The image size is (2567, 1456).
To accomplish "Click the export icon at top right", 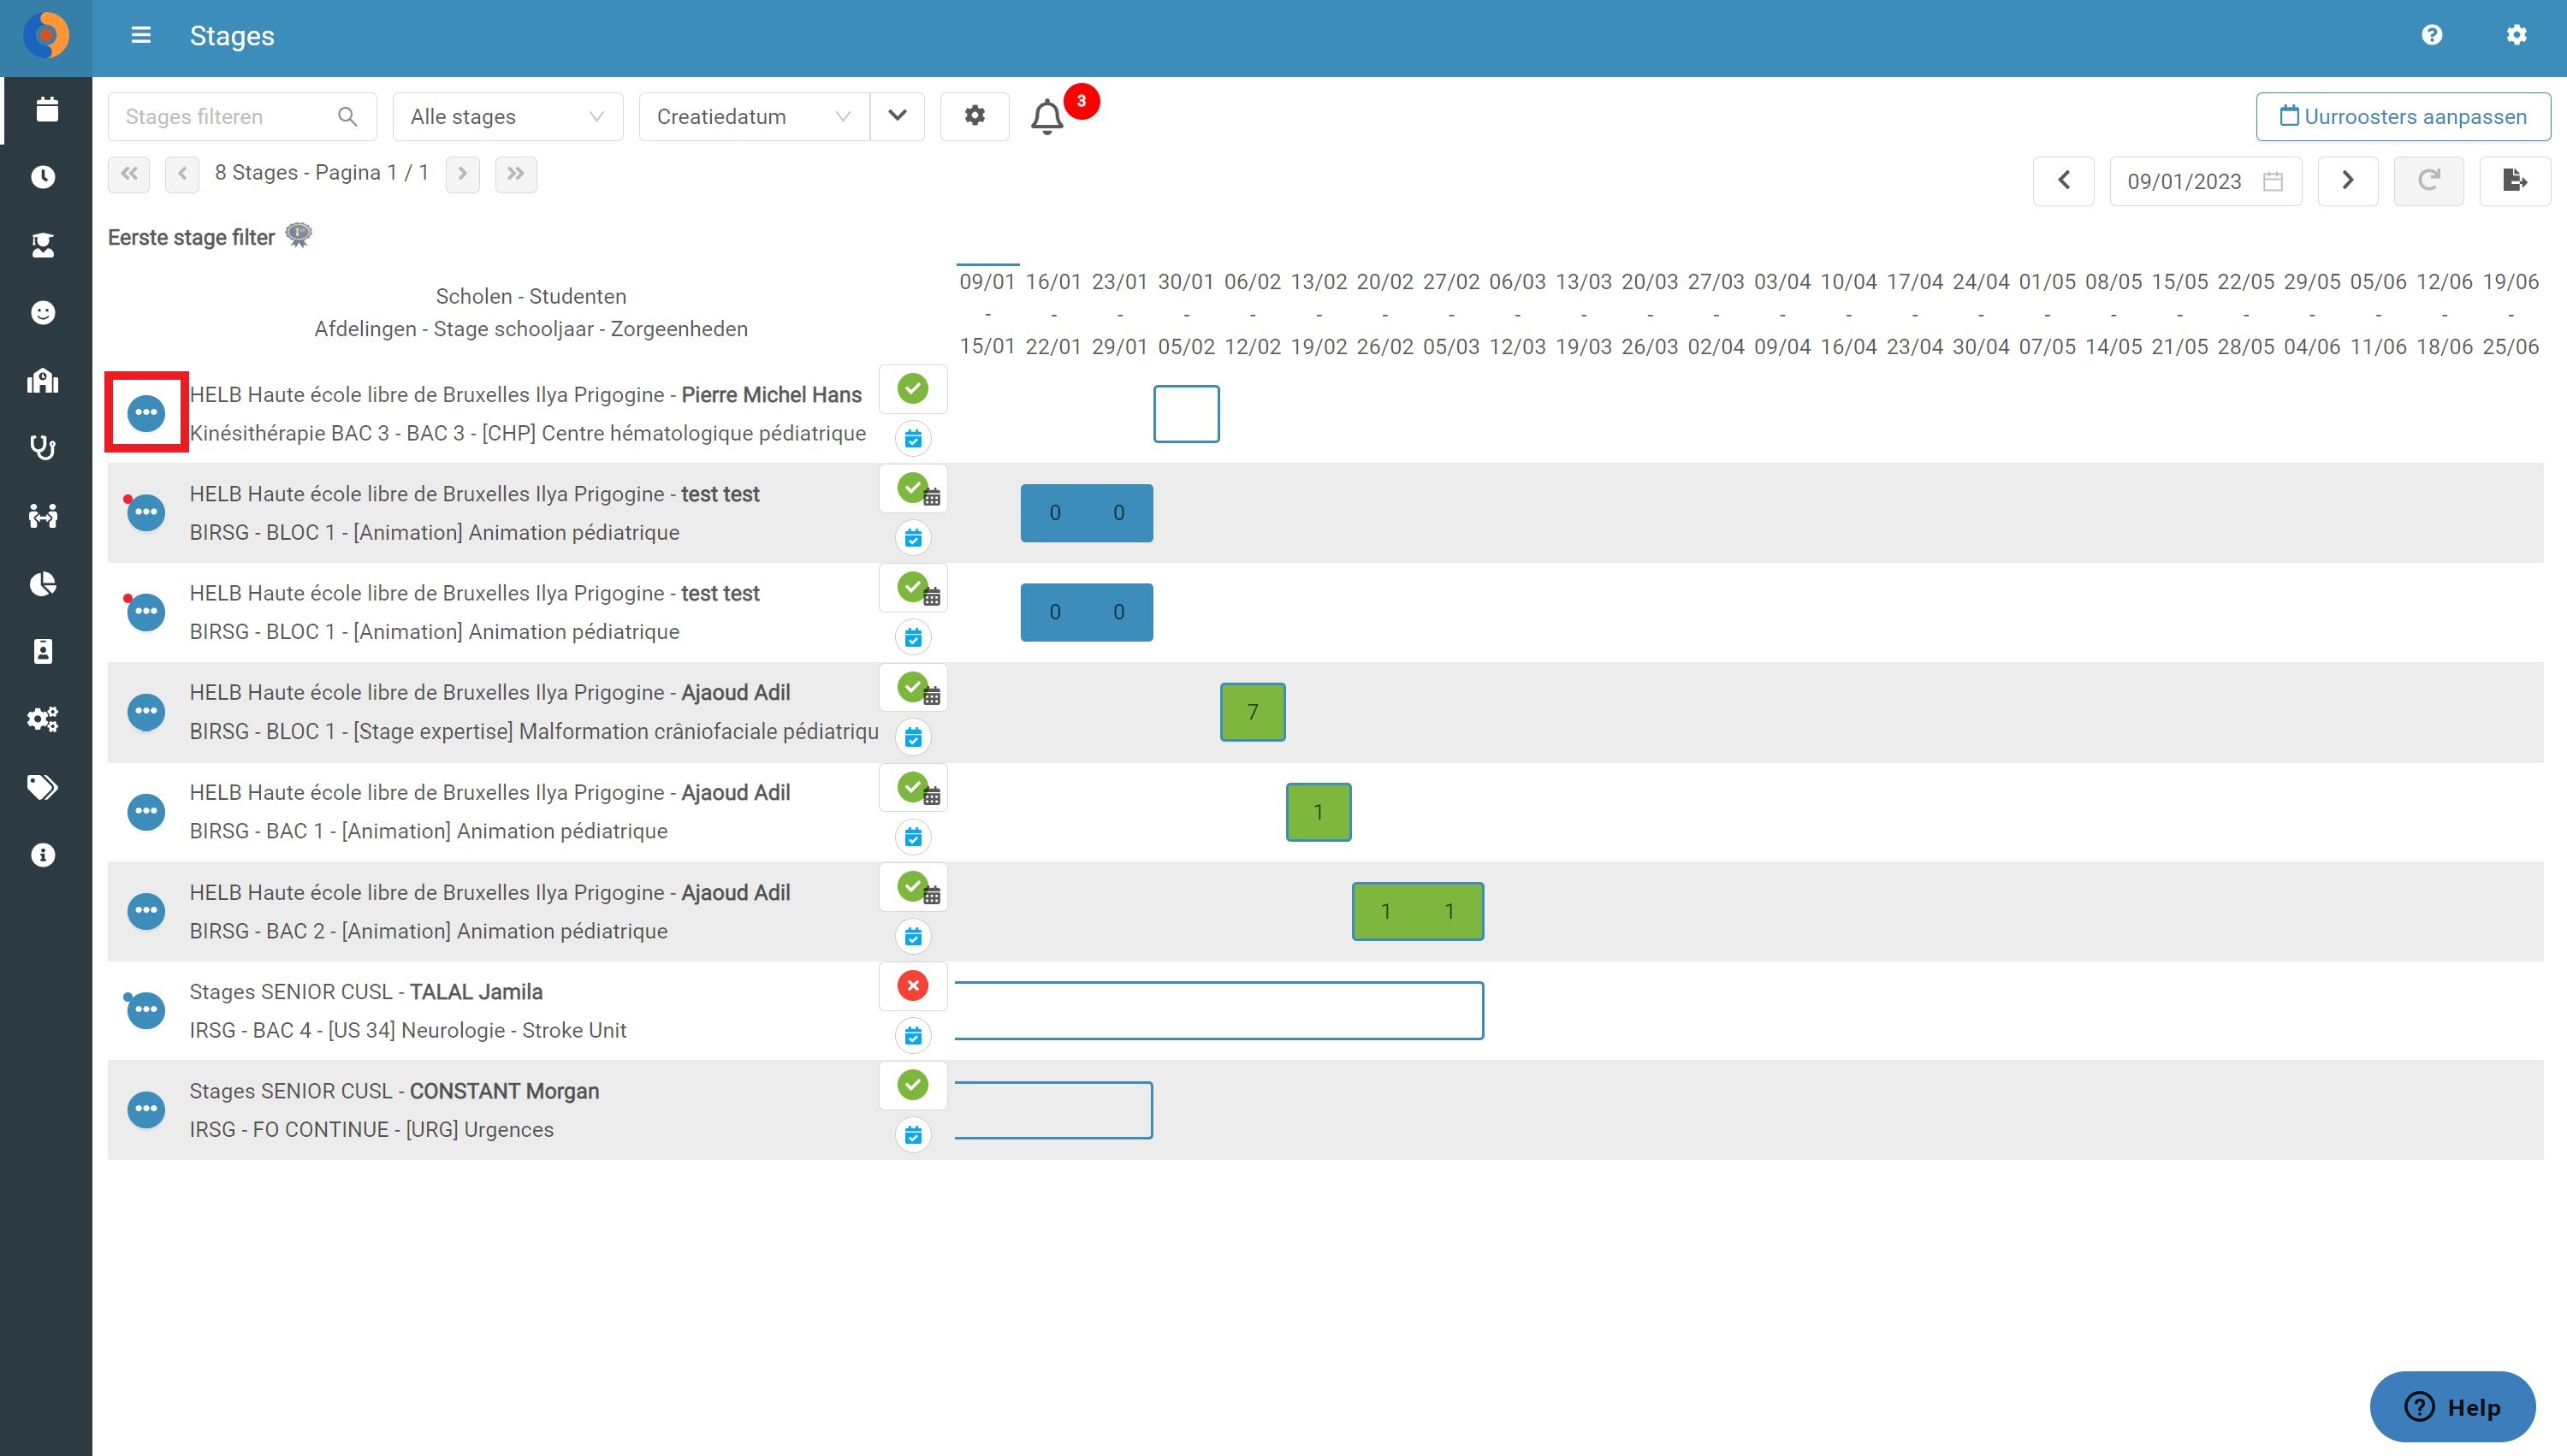I will [x=2514, y=181].
